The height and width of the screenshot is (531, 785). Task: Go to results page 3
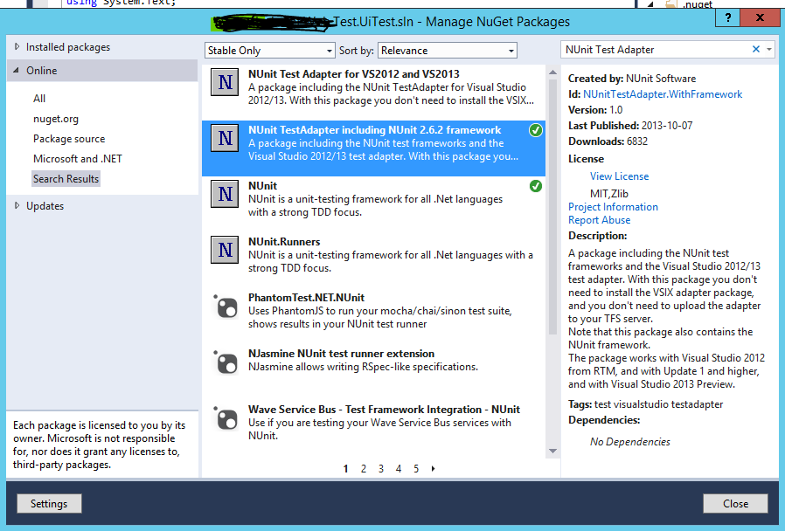381,468
